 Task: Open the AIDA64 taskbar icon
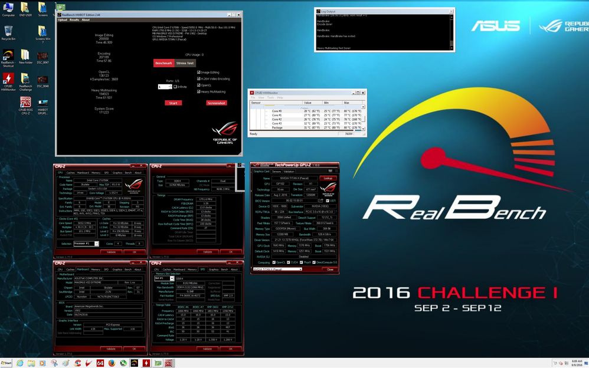pyautogui.click(x=100, y=363)
